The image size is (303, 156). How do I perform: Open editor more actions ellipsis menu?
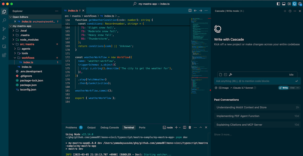click(206, 11)
